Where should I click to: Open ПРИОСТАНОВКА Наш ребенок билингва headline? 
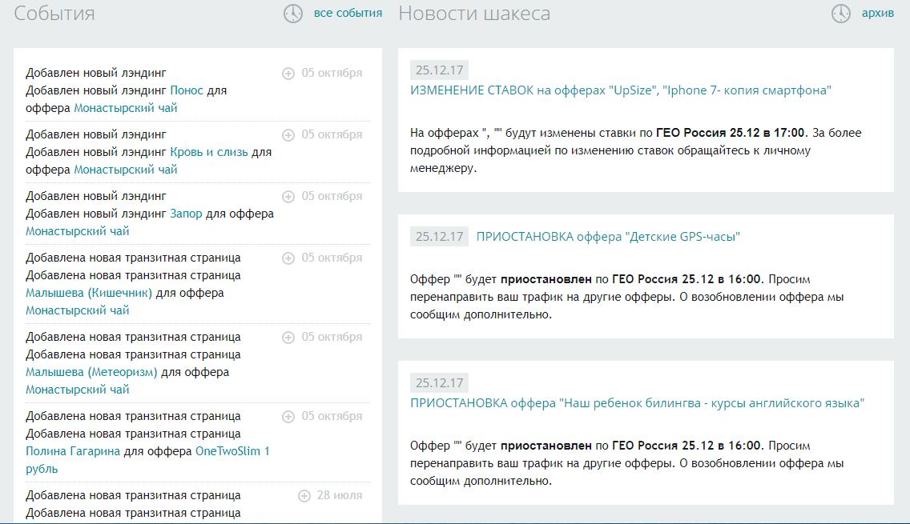[x=637, y=403]
